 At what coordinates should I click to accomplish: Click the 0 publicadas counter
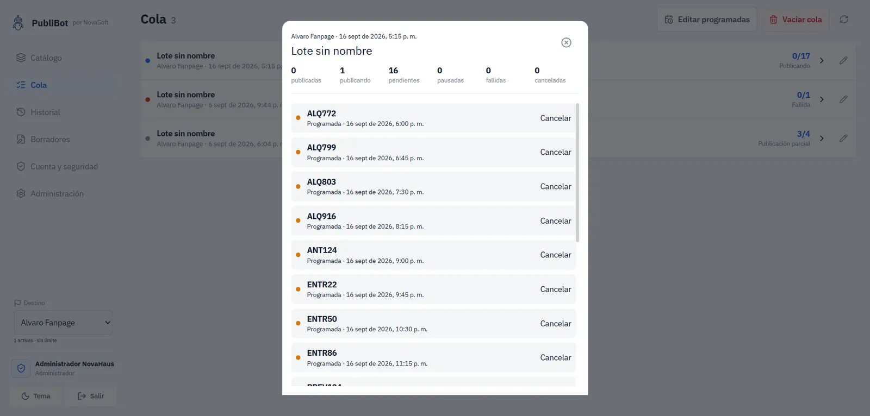coord(306,75)
